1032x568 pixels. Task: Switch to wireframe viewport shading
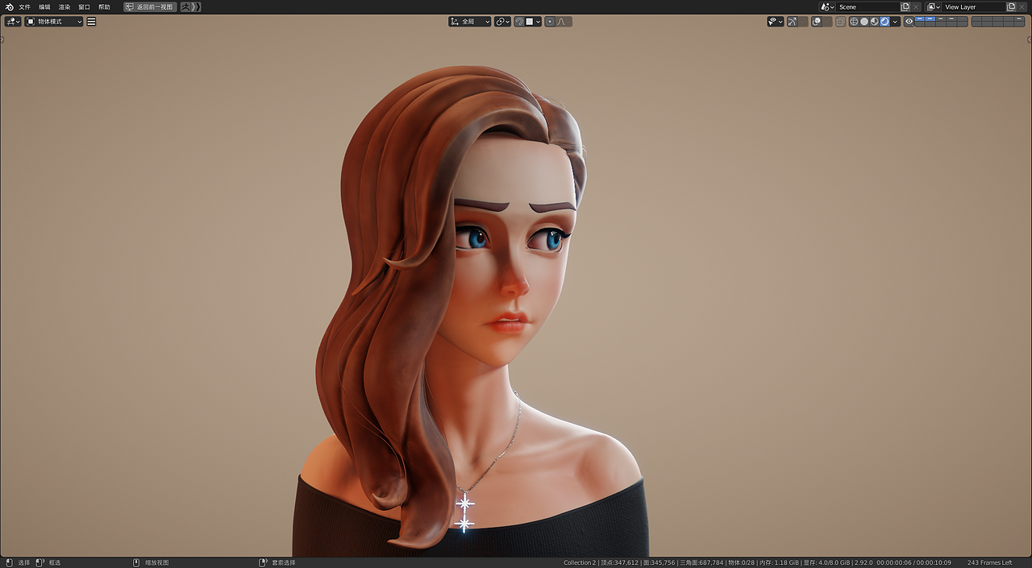tap(854, 22)
